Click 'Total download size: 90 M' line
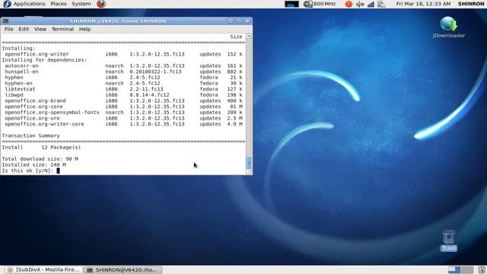This screenshot has width=487, height=274. [x=40, y=159]
